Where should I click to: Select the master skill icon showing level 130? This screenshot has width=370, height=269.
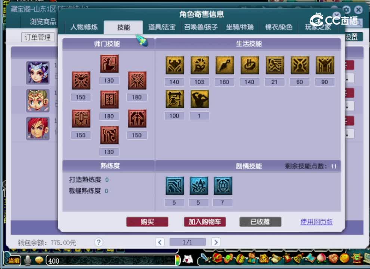(x=109, y=64)
